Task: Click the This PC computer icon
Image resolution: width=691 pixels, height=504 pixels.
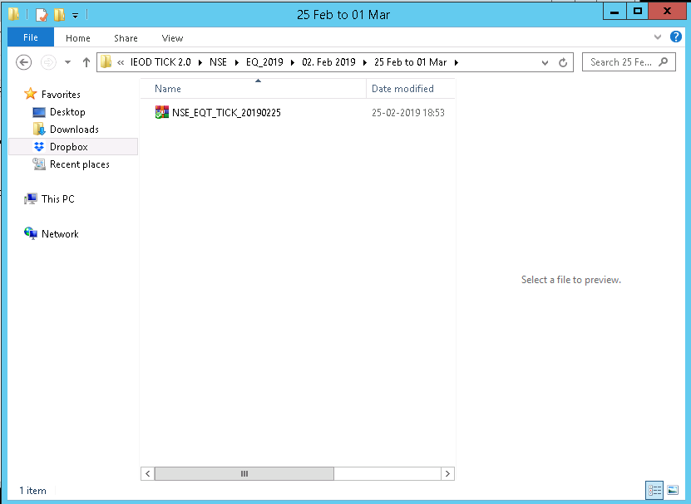Action: tap(31, 198)
